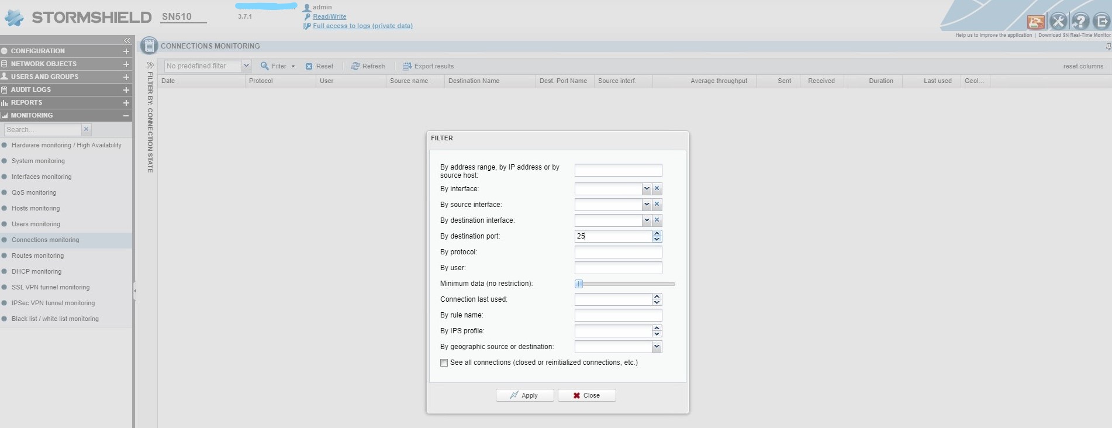Screen dimensions: 1112x428
Task: Click the wrench preferences icon in the header
Action: click(1058, 22)
